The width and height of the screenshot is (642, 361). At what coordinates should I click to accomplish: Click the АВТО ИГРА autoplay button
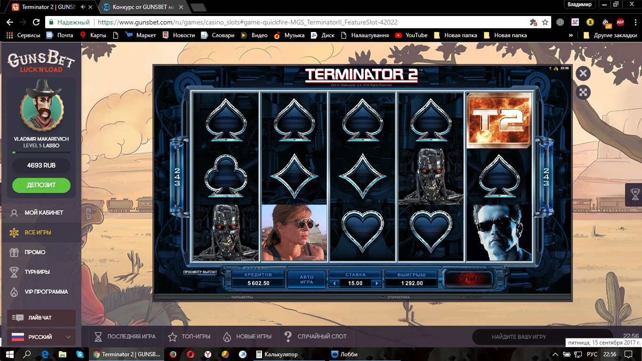(307, 280)
